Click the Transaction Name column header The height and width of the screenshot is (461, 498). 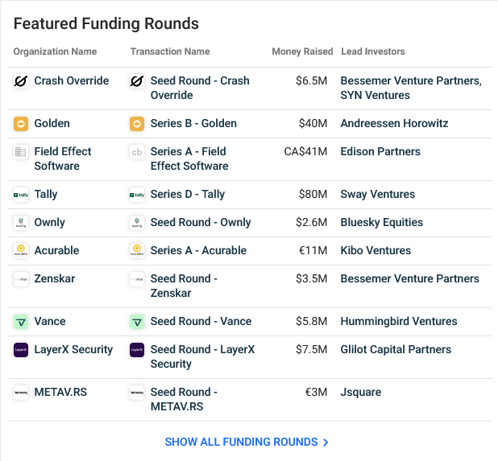pos(170,51)
